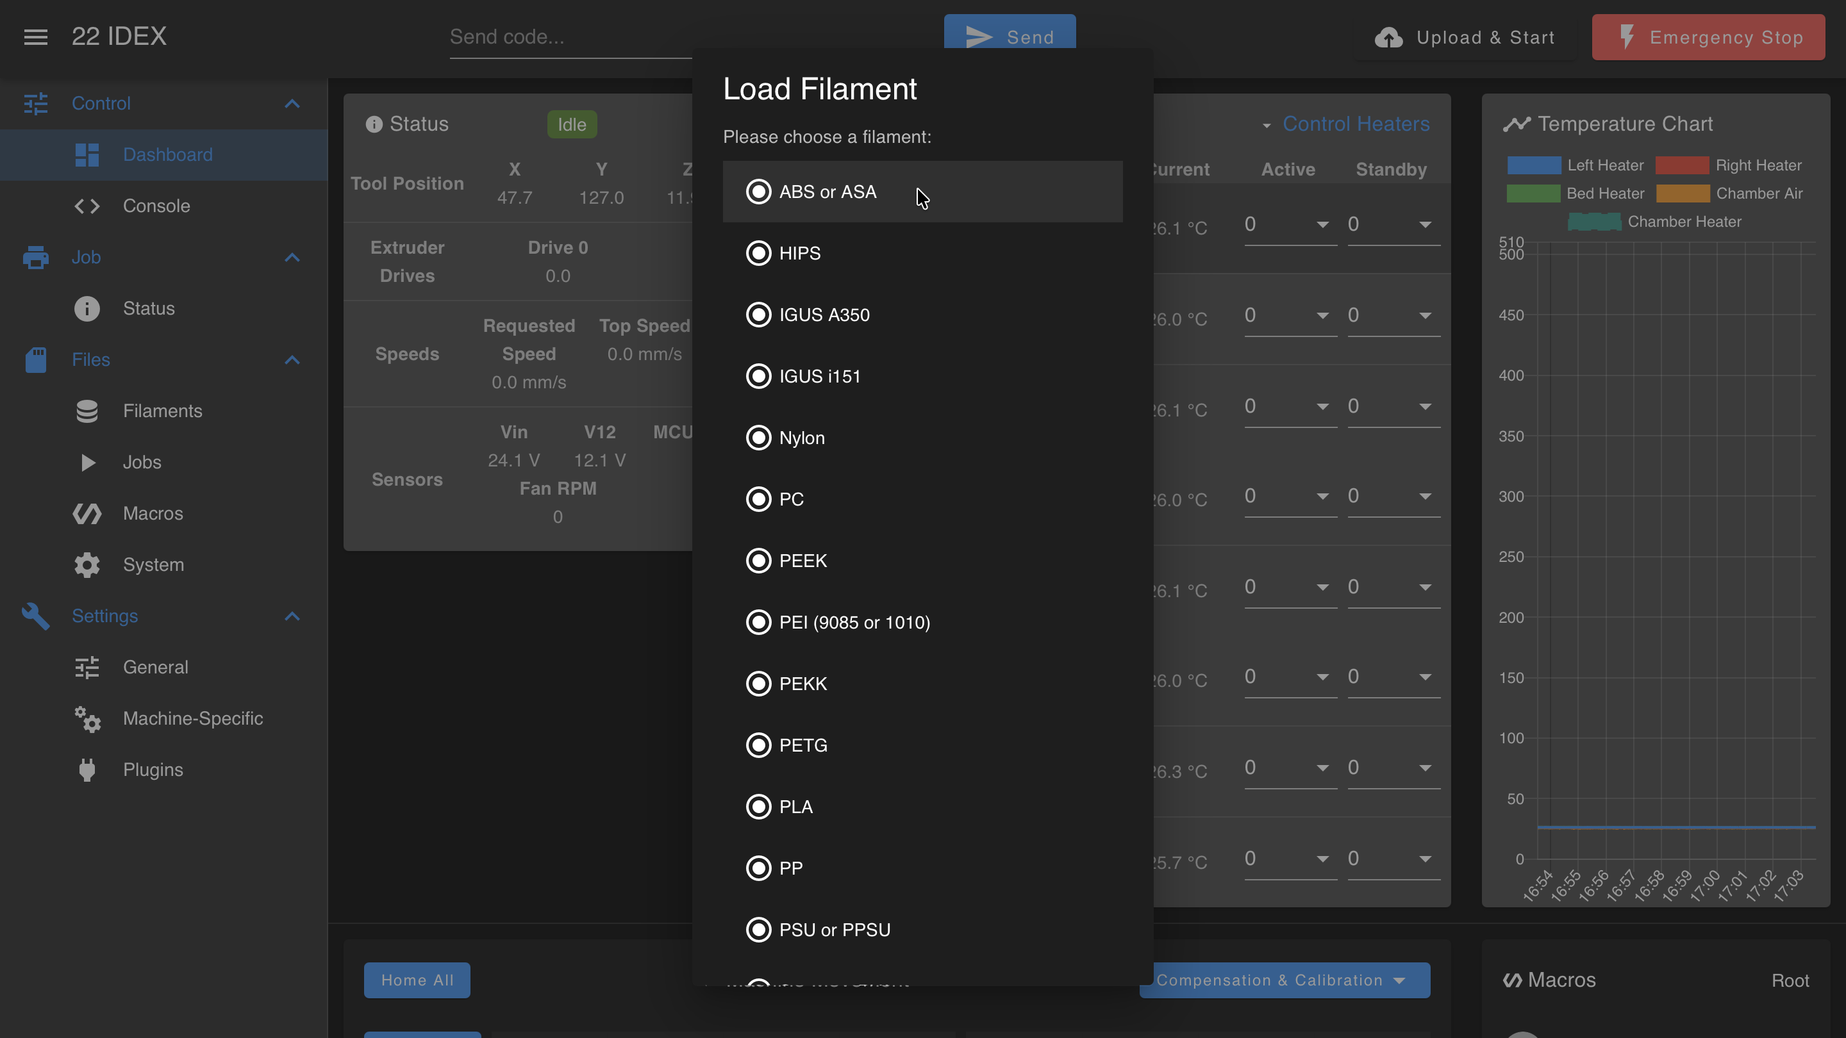Click the Control section sliders icon

36,103
